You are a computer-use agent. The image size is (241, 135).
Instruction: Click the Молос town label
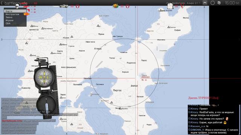tap(186, 18)
